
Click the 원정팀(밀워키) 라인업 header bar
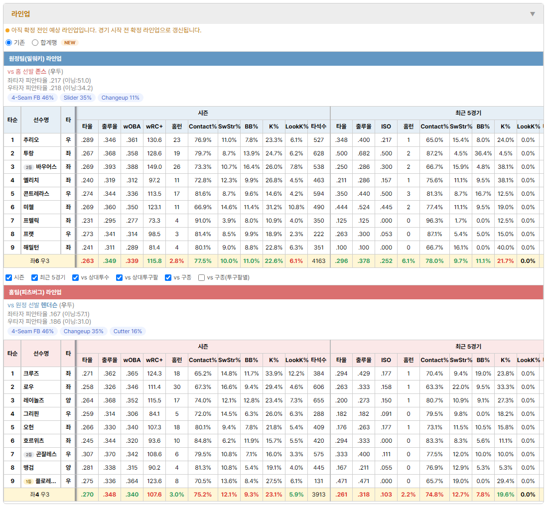273,59
